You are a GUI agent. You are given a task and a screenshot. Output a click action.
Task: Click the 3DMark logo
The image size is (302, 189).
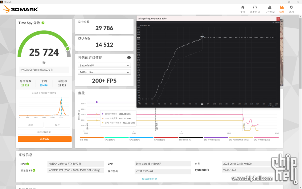pyautogui.click(x=21, y=9)
